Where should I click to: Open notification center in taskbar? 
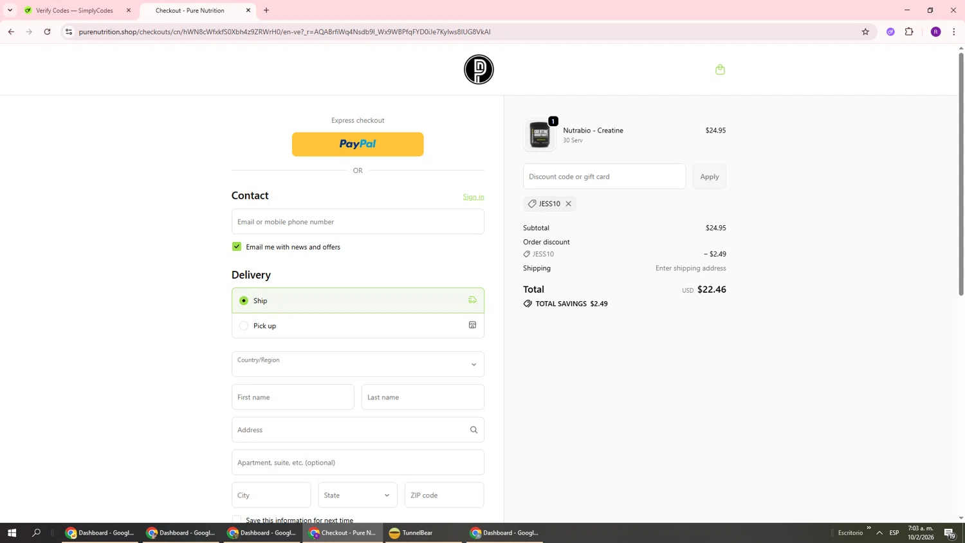click(950, 533)
